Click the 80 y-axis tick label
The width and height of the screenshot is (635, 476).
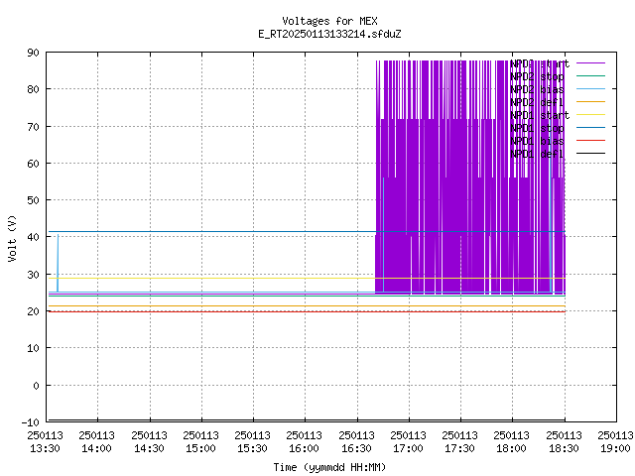[x=33, y=89]
